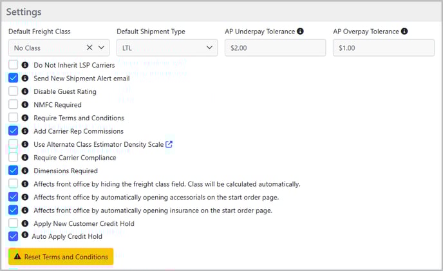Click the Reset Terms and Conditions button
This screenshot has width=443, height=271.
coord(61,257)
